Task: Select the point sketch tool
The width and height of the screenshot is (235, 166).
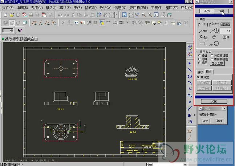Action: point(190,102)
